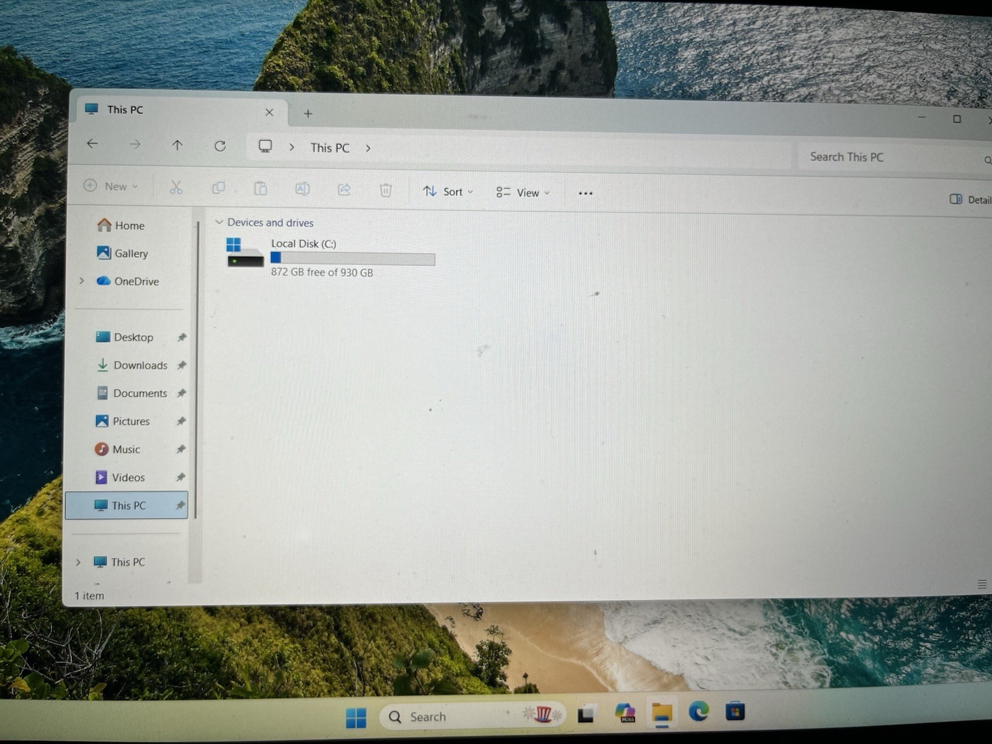992x744 pixels.
Task: Unpin Desktop from quick access
Action: pyautogui.click(x=182, y=338)
